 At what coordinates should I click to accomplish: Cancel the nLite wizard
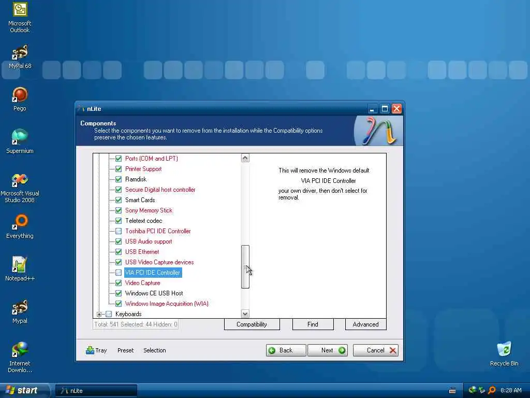(x=376, y=350)
